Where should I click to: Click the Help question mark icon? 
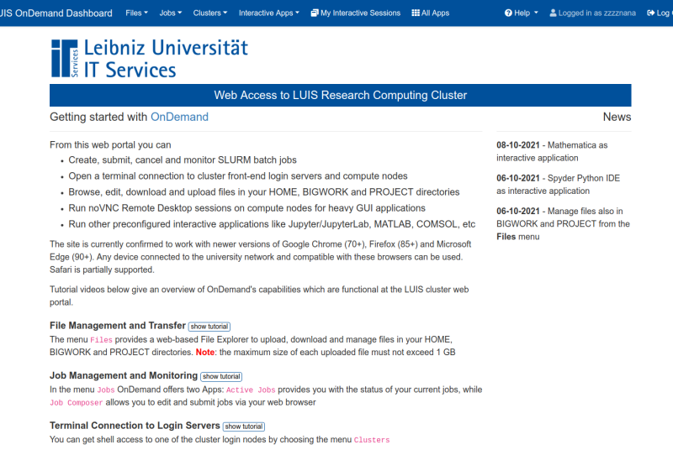(x=508, y=13)
